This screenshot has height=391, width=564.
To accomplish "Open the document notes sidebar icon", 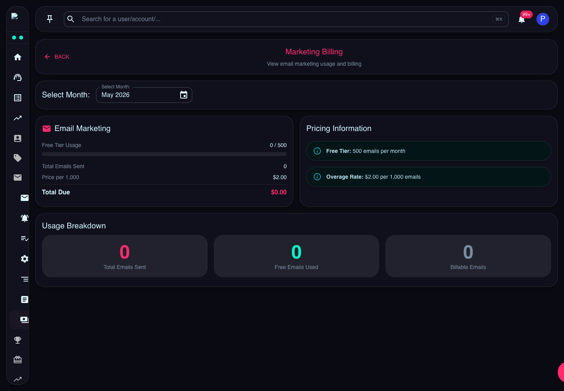I will point(25,300).
